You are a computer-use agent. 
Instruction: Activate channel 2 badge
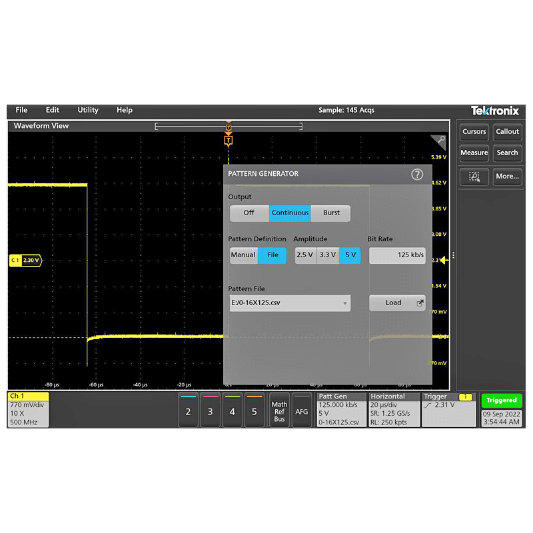[188, 411]
